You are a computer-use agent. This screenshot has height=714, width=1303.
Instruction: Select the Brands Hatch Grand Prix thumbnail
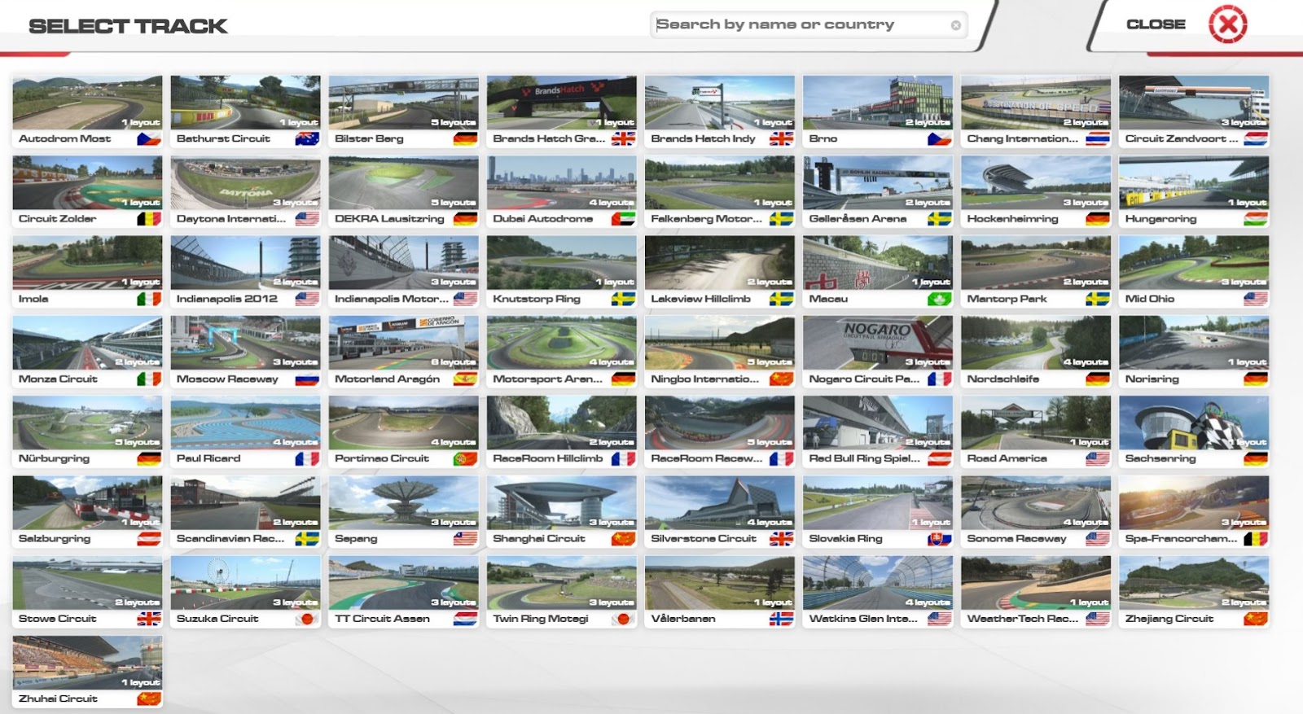(562, 103)
